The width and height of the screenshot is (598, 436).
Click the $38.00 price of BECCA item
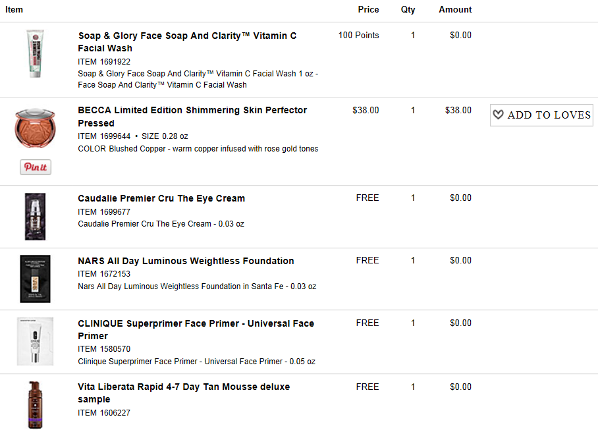pos(366,110)
